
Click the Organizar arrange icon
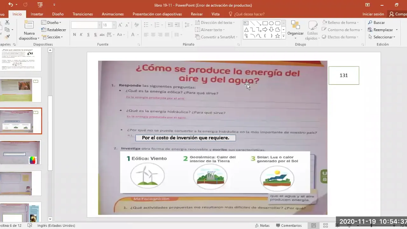pyautogui.click(x=295, y=25)
